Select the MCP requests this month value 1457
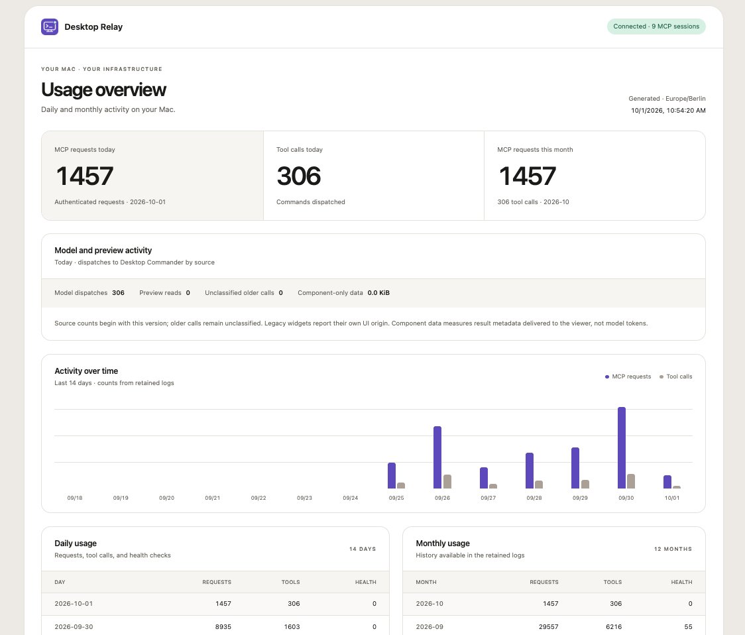The height and width of the screenshot is (635, 745). (528, 176)
